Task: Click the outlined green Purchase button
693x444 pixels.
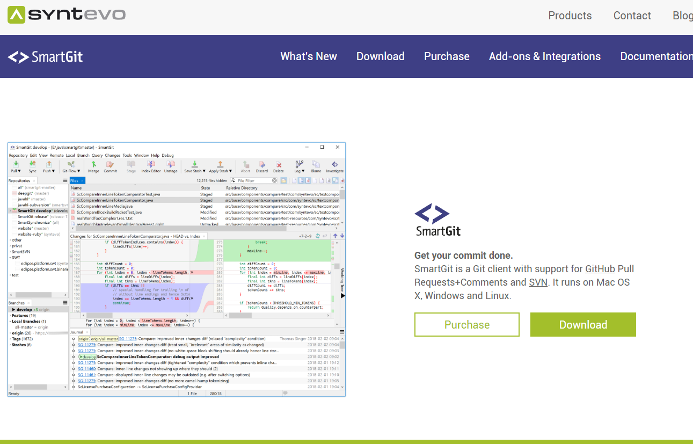Action: [x=466, y=325]
